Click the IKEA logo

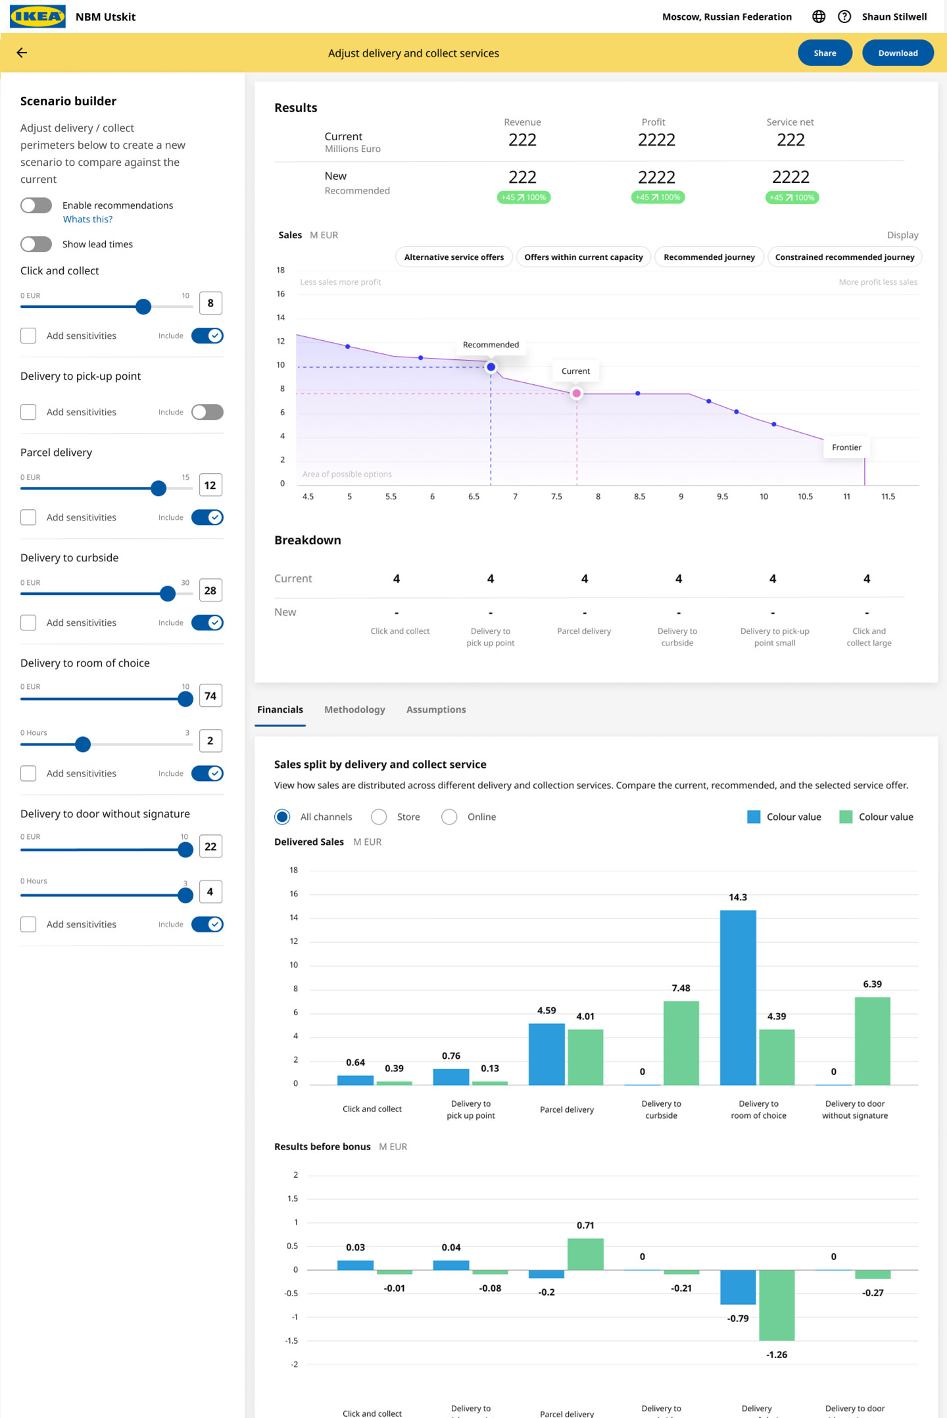point(38,16)
